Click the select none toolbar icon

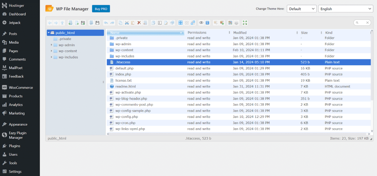tap(187, 23)
